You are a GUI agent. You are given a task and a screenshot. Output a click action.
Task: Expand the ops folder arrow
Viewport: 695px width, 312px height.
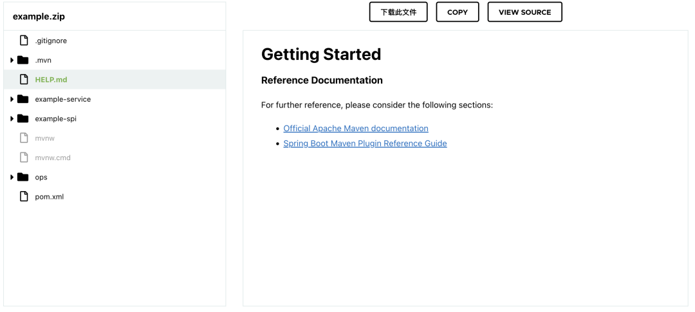point(12,178)
